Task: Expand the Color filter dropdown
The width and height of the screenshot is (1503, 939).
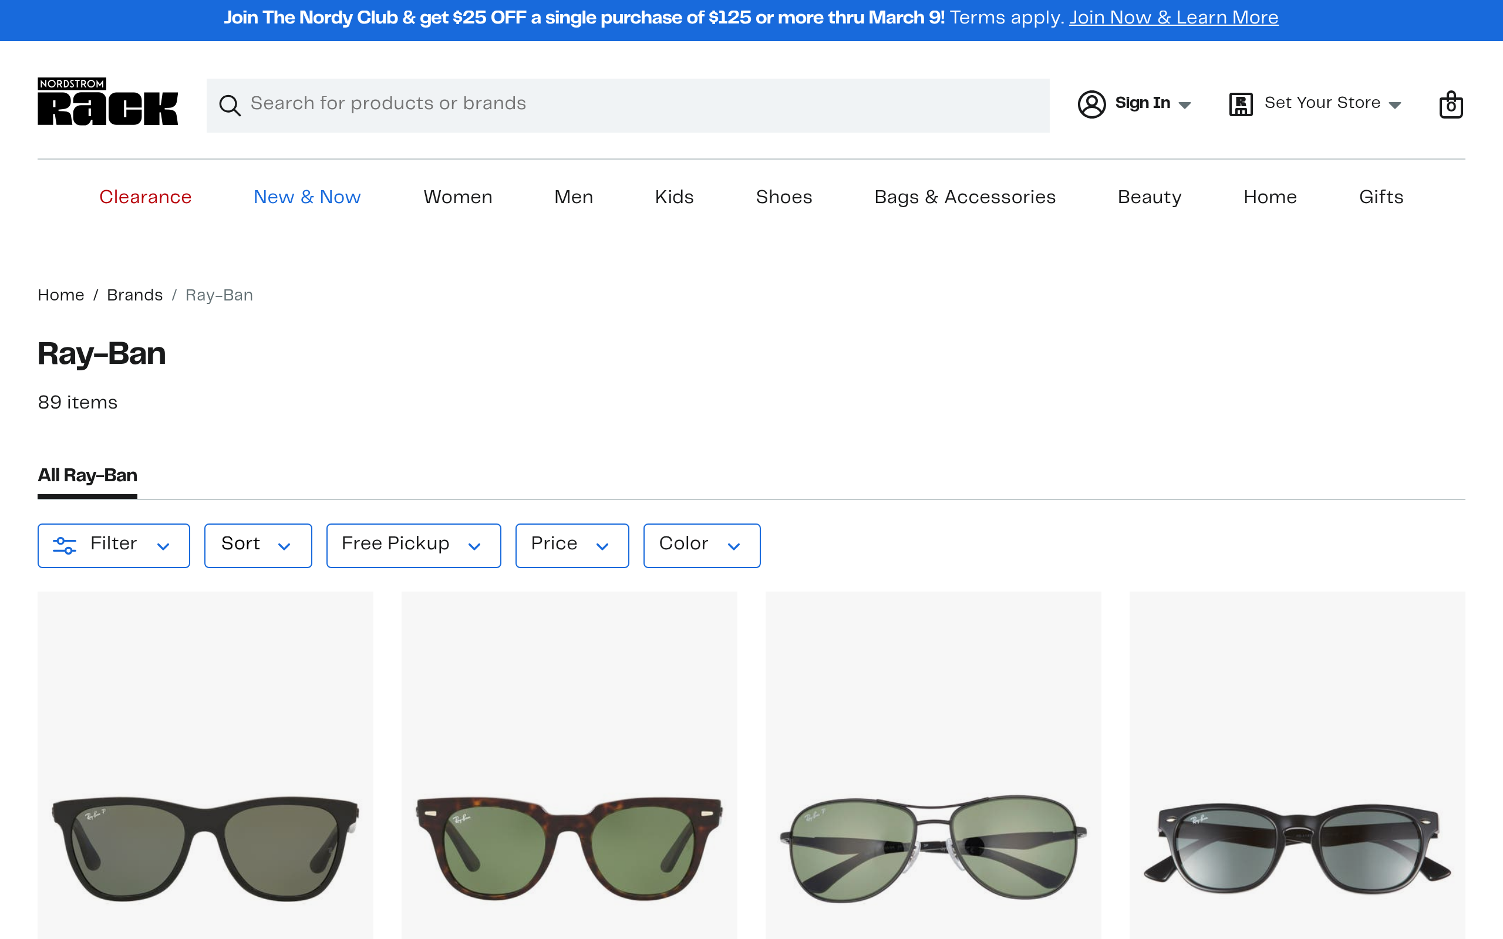Action: pos(701,545)
